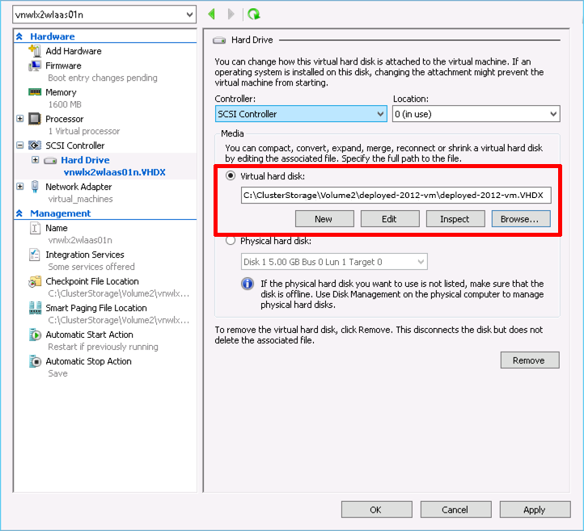Click the Automatic Start Action icon
Viewport: 584px width, 531px height.
(35, 335)
